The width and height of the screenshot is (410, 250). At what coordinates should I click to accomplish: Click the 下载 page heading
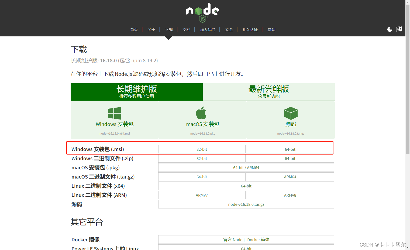pyautogui.click(x=79, y=50)
